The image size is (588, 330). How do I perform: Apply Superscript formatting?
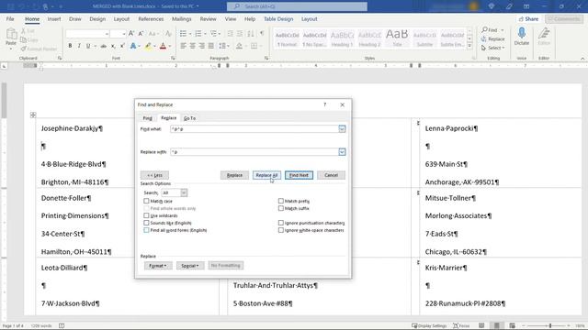(122, 46)
